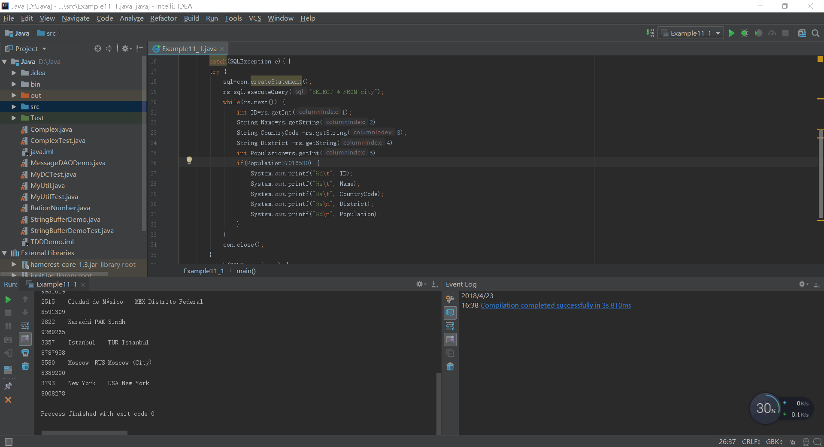This screenshot has width=824, height=447.
Task: Expand hamcrest-core-1.3.jar library
Action: (x=14, y=264)
